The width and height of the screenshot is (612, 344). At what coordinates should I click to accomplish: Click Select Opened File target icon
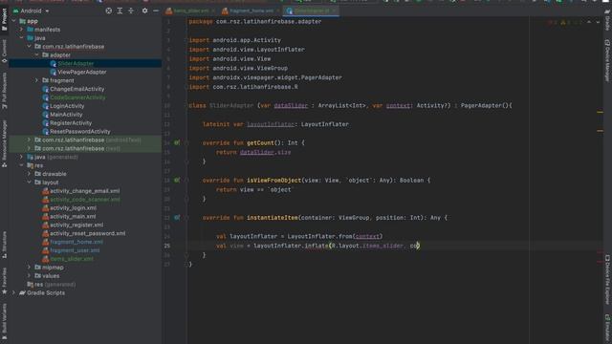(x=108, y=11)
